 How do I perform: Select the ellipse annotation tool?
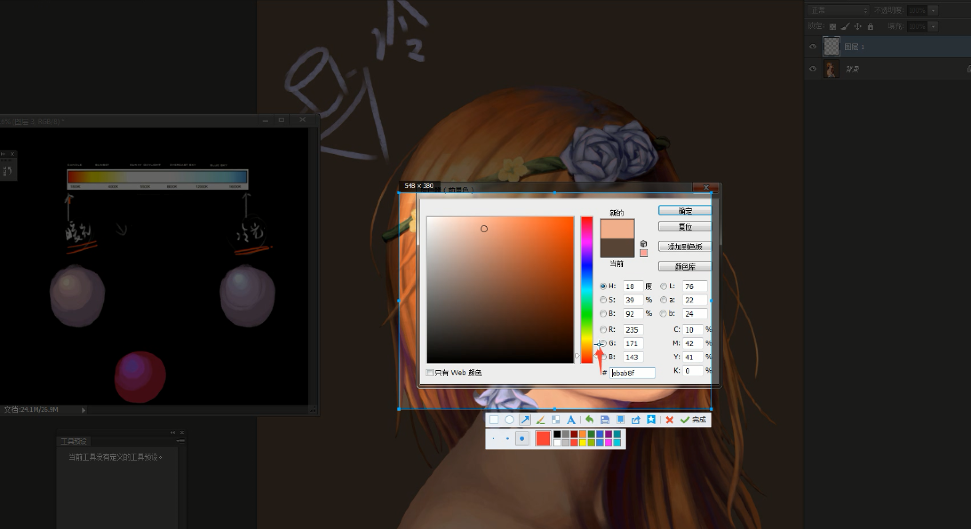(x=509, y=420)
